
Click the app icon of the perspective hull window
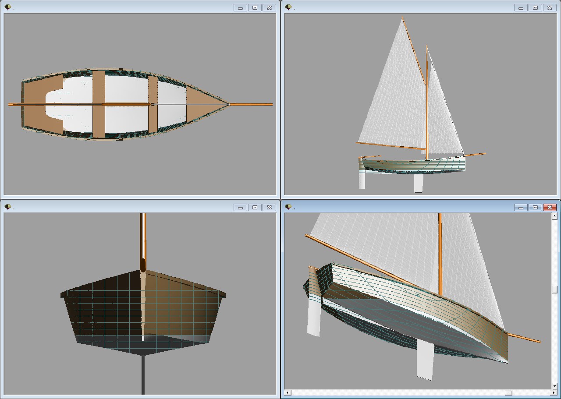click(x=288, y=207)
